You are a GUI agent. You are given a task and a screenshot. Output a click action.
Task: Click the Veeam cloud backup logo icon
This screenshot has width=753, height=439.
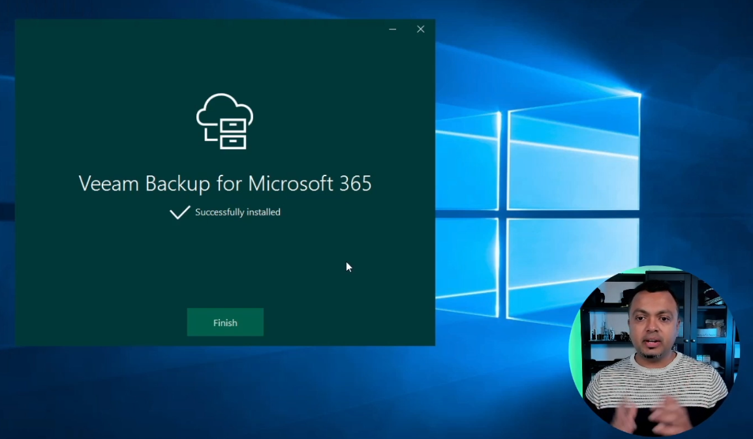224,121
